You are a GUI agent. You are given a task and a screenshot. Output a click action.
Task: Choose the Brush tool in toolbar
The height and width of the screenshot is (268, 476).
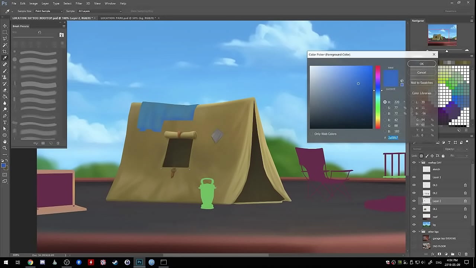click(5, 71)
